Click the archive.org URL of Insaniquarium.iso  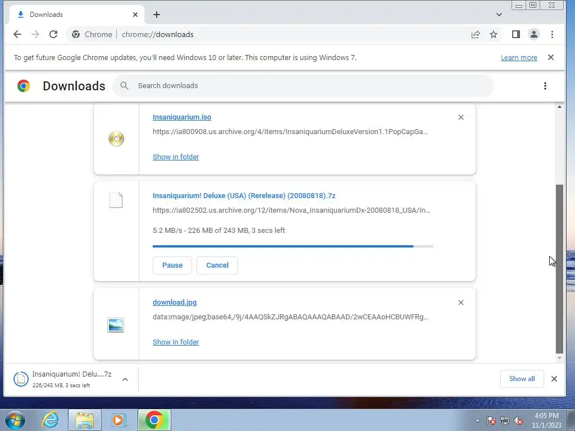click(x=290, y=131)
